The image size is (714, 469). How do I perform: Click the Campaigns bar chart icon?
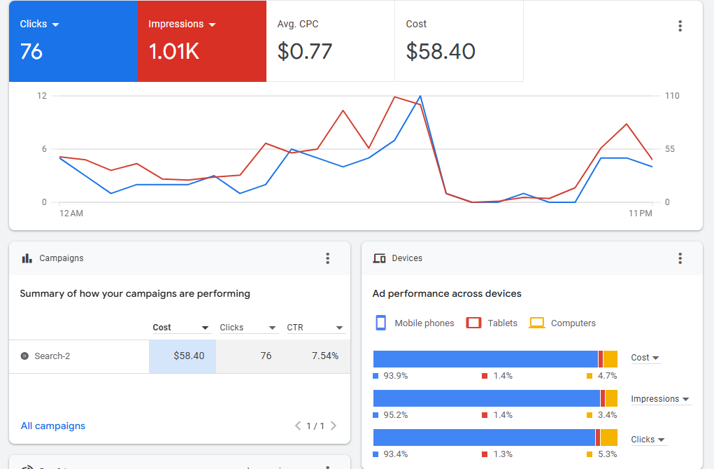(27, 258)
